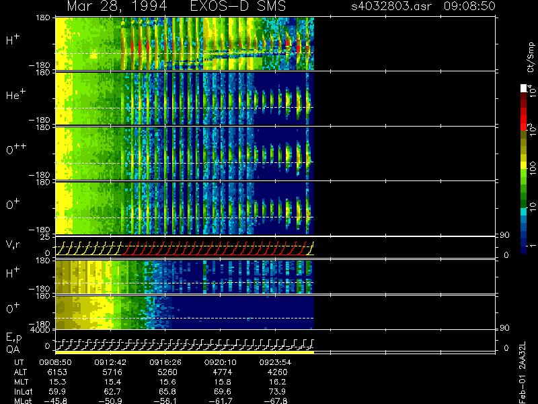The width and height of the screenshot is (538, 404).
Task: Click the "09:08:50" time in the header
Action: 469,6
